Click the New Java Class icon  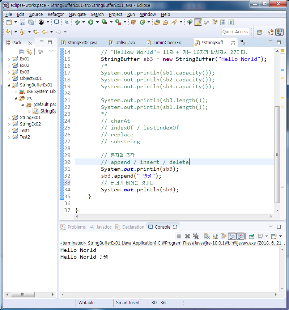point(142,22)
